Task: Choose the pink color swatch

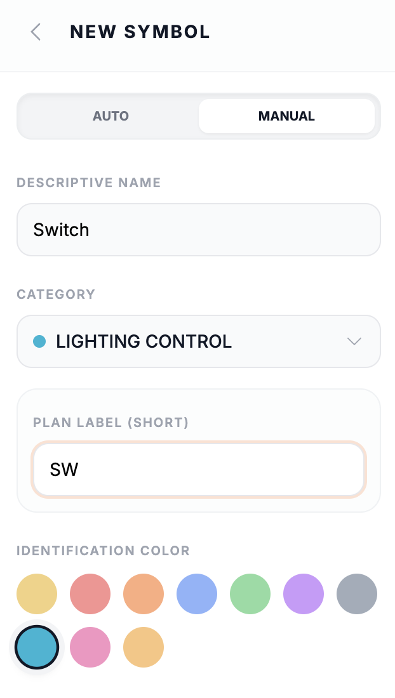Action: click(90, 647)
